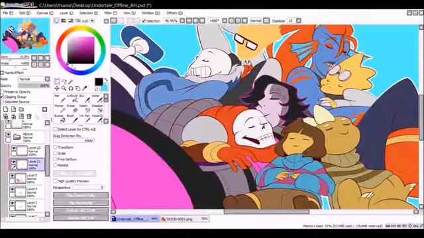Select the Marker tool
Viewport: 424px width, 238px height.
(60, 108)
